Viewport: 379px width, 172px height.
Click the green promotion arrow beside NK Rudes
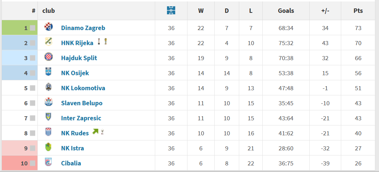tap(95, 132)
